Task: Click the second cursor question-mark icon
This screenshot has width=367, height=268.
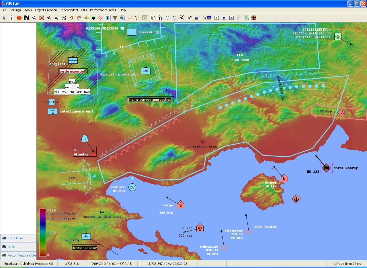Action: 190,18
